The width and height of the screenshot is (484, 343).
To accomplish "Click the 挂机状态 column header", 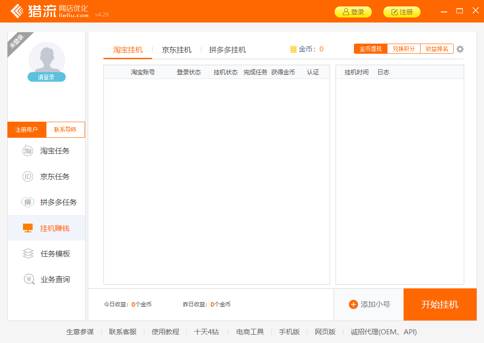I will tap(226, 72).
